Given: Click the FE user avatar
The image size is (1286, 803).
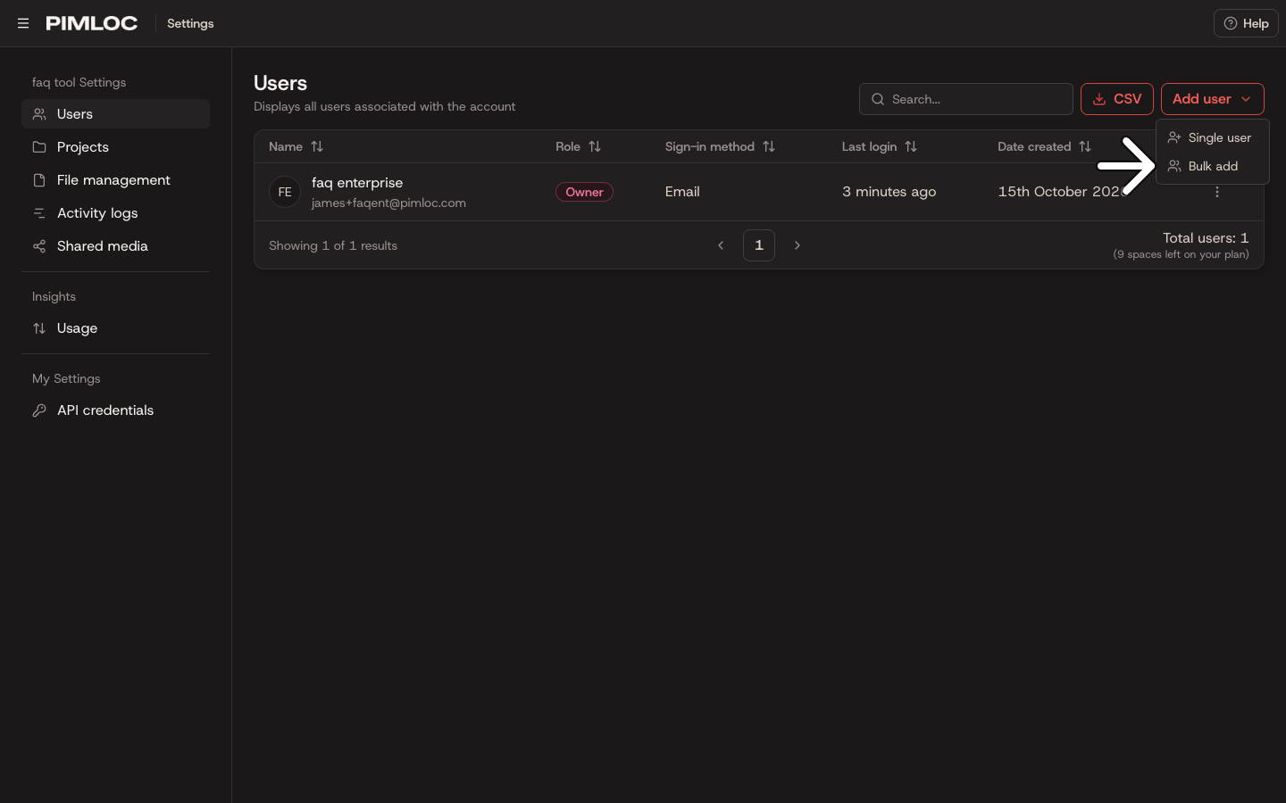Looking at the screenshot, I should click(285, 192).
